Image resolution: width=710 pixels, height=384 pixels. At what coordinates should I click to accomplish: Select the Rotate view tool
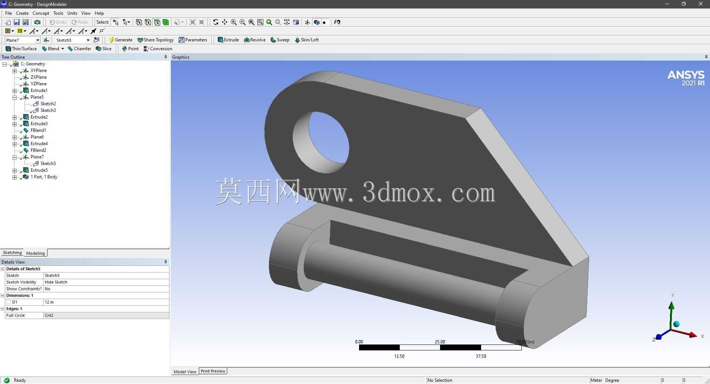(x=216, y=22)
